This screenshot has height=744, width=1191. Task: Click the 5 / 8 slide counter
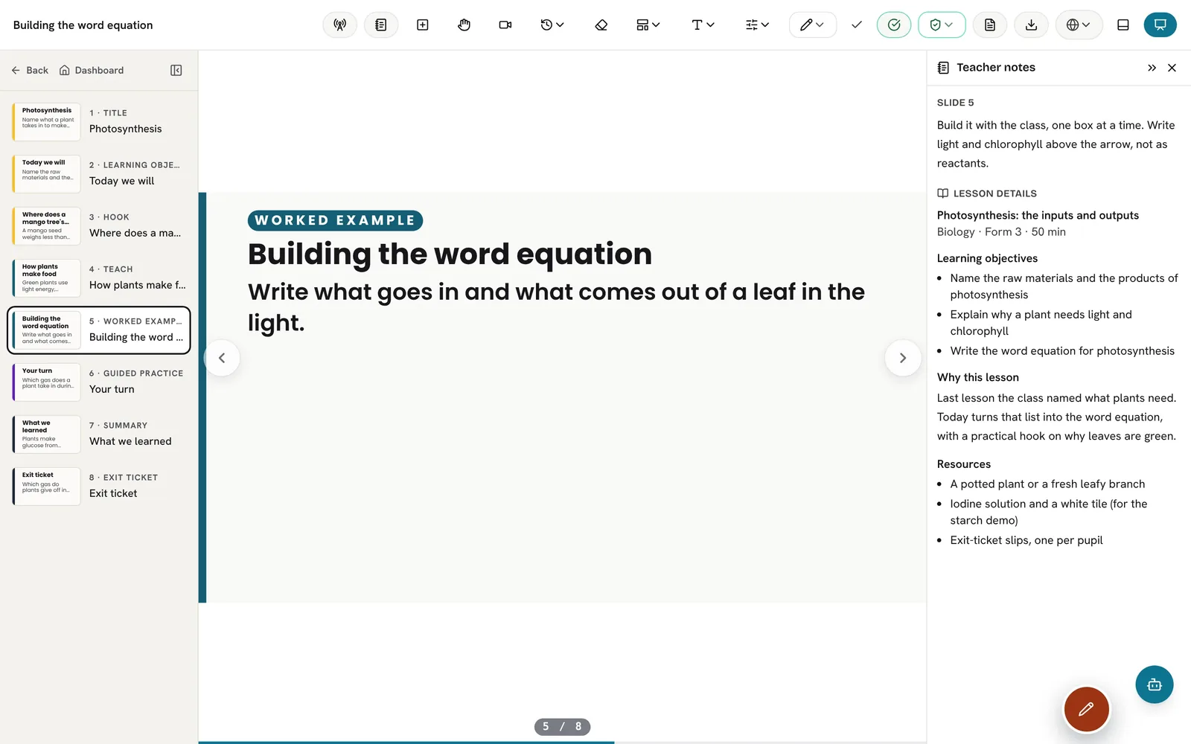point(562,726)
